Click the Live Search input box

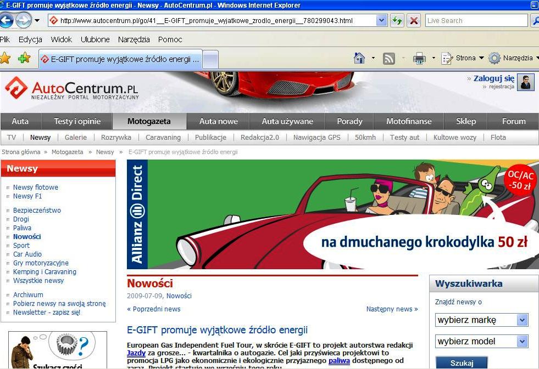(476, 21)
